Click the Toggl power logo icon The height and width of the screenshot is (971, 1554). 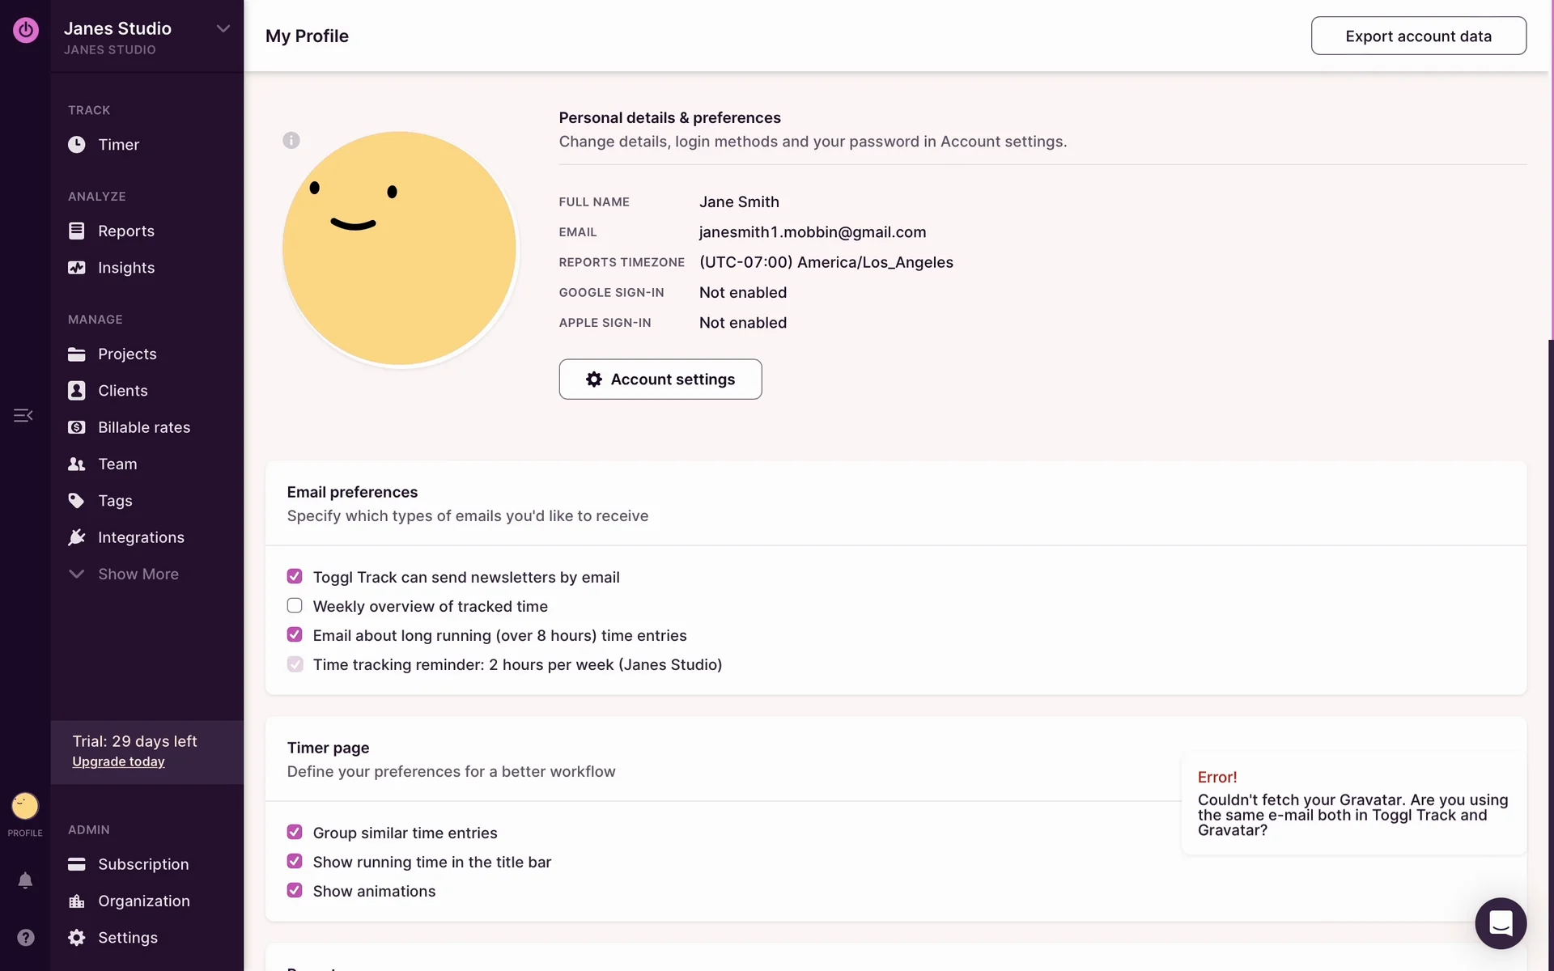click(25, 30)
